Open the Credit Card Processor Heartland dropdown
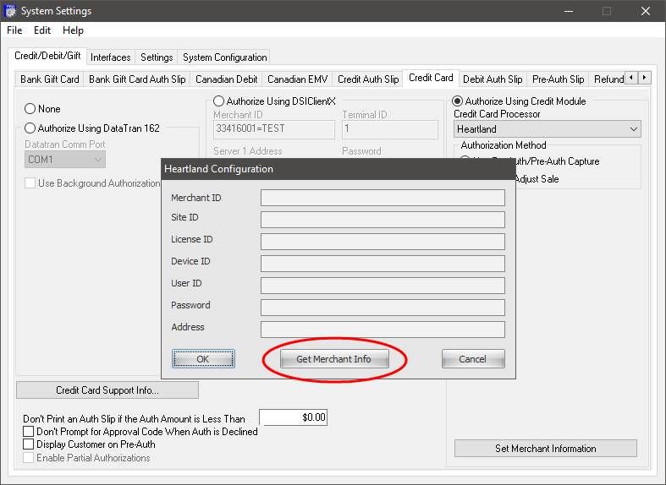This screenshot has height=485, width=666. click(548, 129)
